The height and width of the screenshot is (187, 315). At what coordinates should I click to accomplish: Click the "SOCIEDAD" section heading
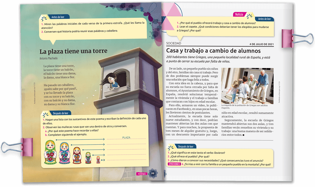coord(174,43)
